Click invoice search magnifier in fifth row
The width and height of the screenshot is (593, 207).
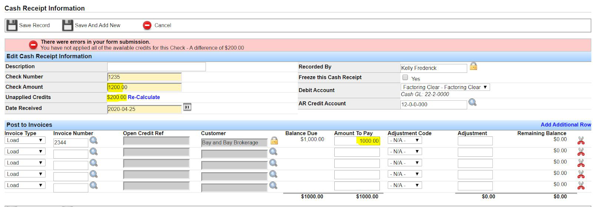pos(94,185)
